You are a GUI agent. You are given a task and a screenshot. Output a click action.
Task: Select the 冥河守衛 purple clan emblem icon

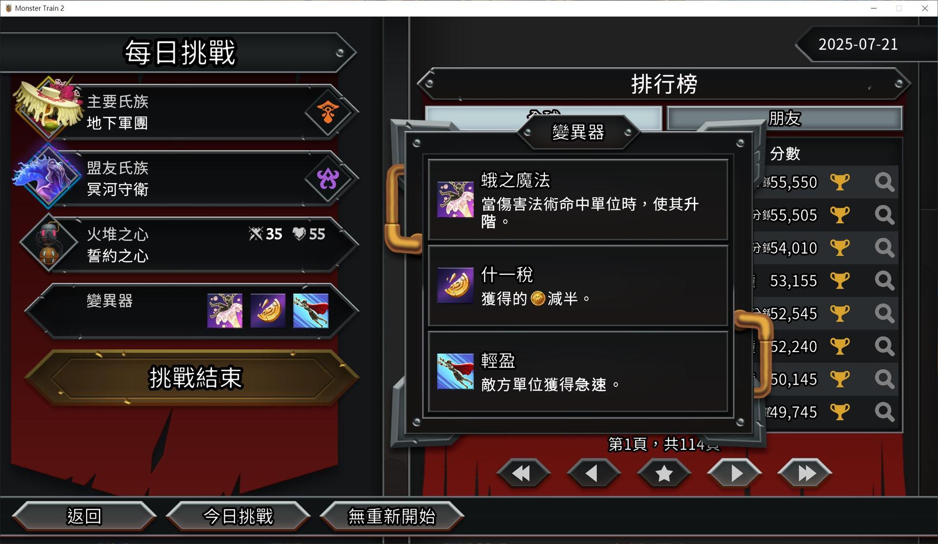[328, 179]
